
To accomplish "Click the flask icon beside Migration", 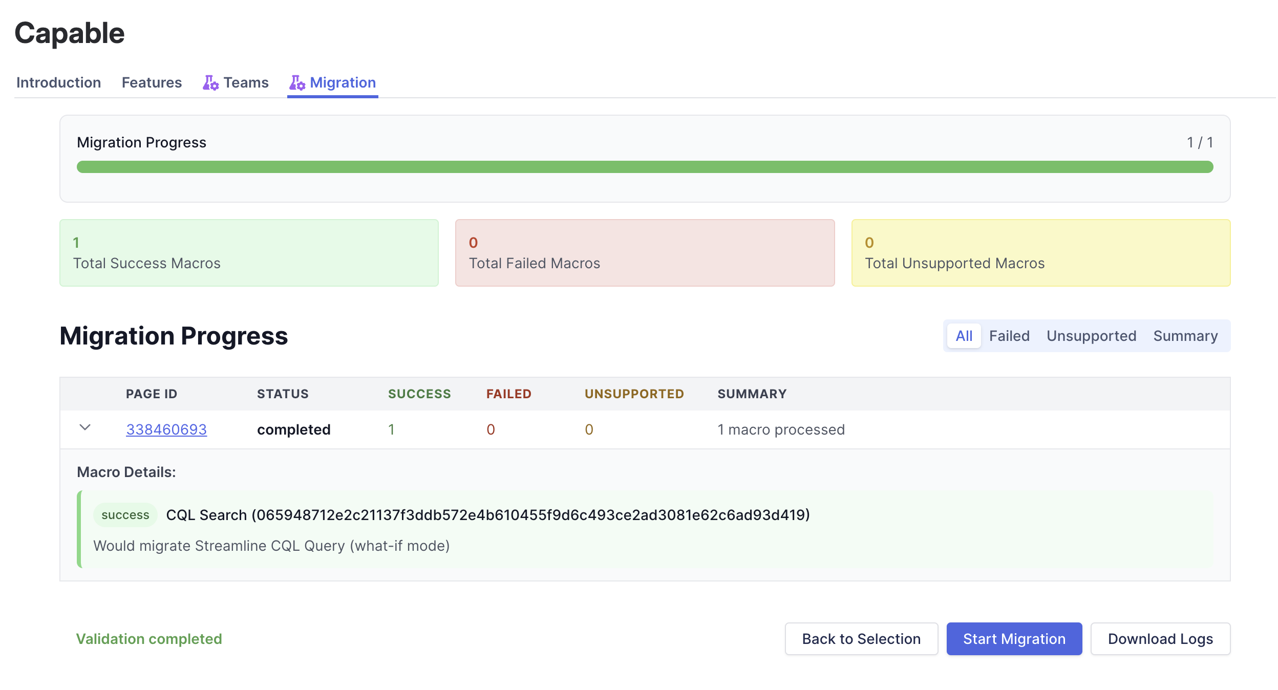I will coord(296,83).
